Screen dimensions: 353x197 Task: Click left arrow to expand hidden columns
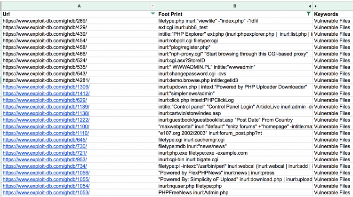pyautogui.click(x=310, y=6)
